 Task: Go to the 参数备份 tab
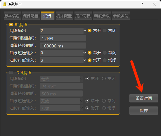click(x=121, y=16)
